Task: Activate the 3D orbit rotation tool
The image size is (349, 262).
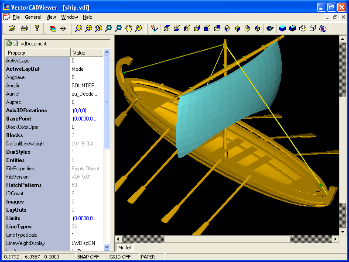Action: [323, 28]
